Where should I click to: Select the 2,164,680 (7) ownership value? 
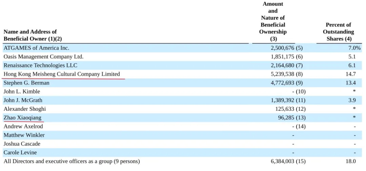[287, 66]
